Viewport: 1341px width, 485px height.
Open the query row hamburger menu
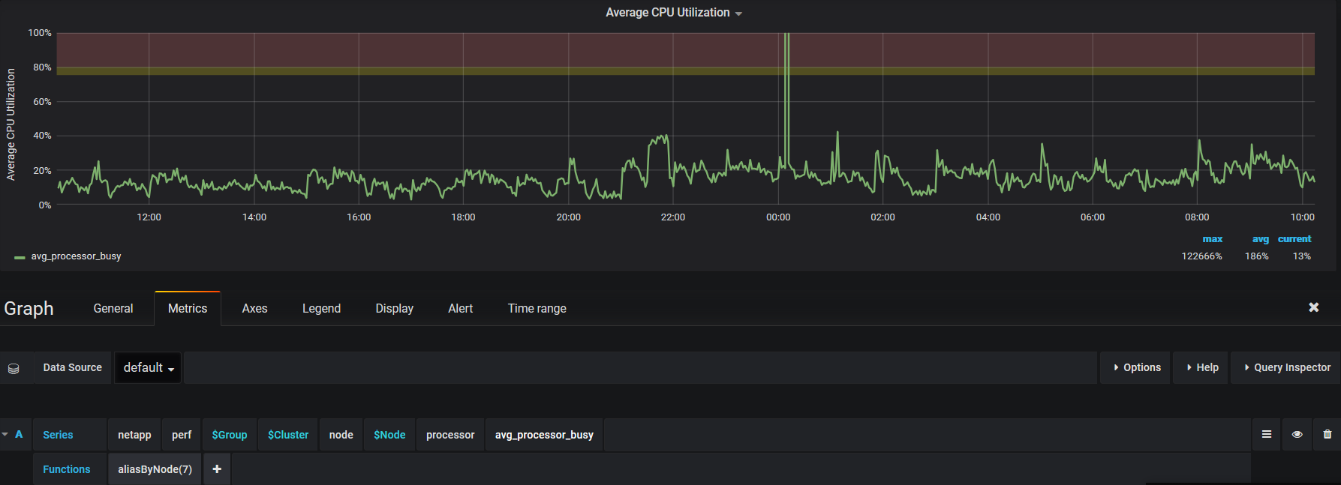point(1267,435)
